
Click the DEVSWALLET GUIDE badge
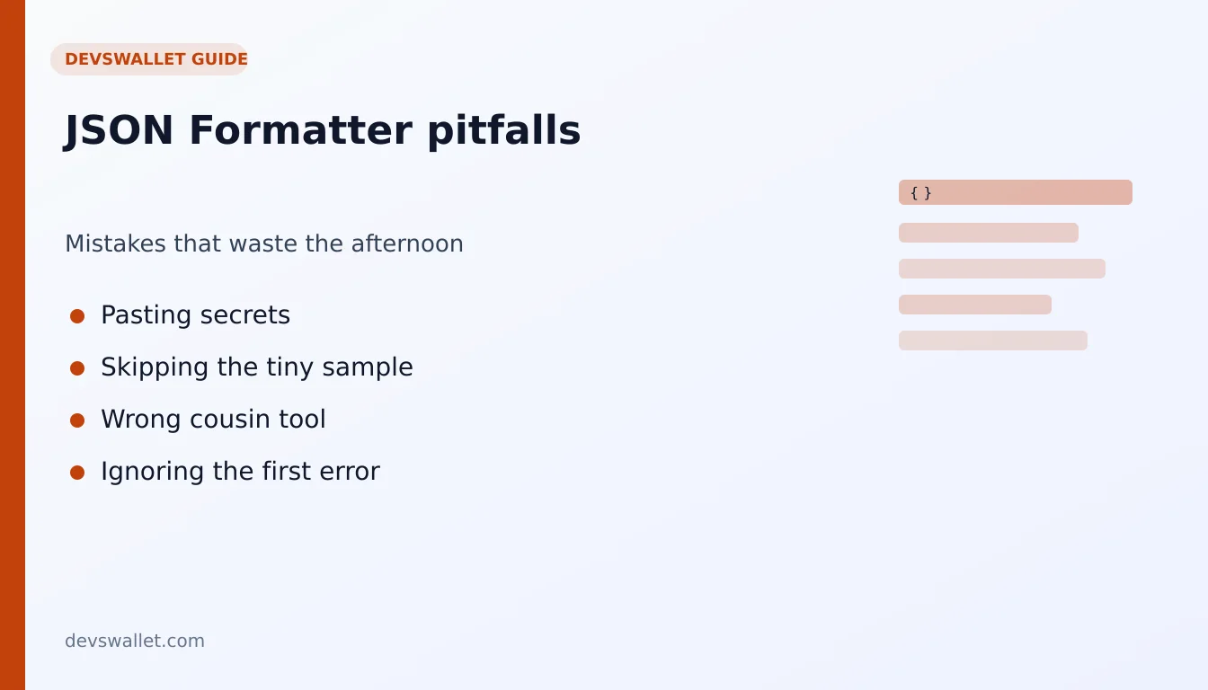149,59
